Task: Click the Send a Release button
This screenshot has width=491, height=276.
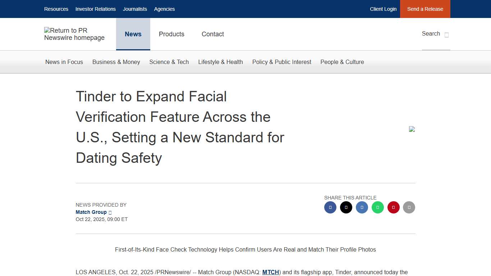Action: tap(425, 9)
